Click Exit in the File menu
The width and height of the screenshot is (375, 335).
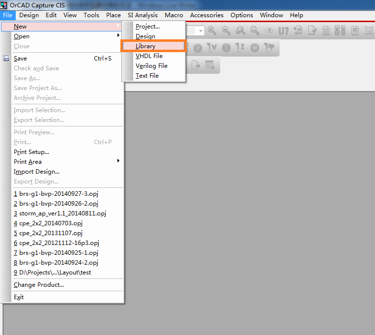[62, 297]
